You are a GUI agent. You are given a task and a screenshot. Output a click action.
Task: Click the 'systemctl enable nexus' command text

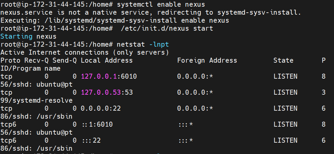pos(161,4)
